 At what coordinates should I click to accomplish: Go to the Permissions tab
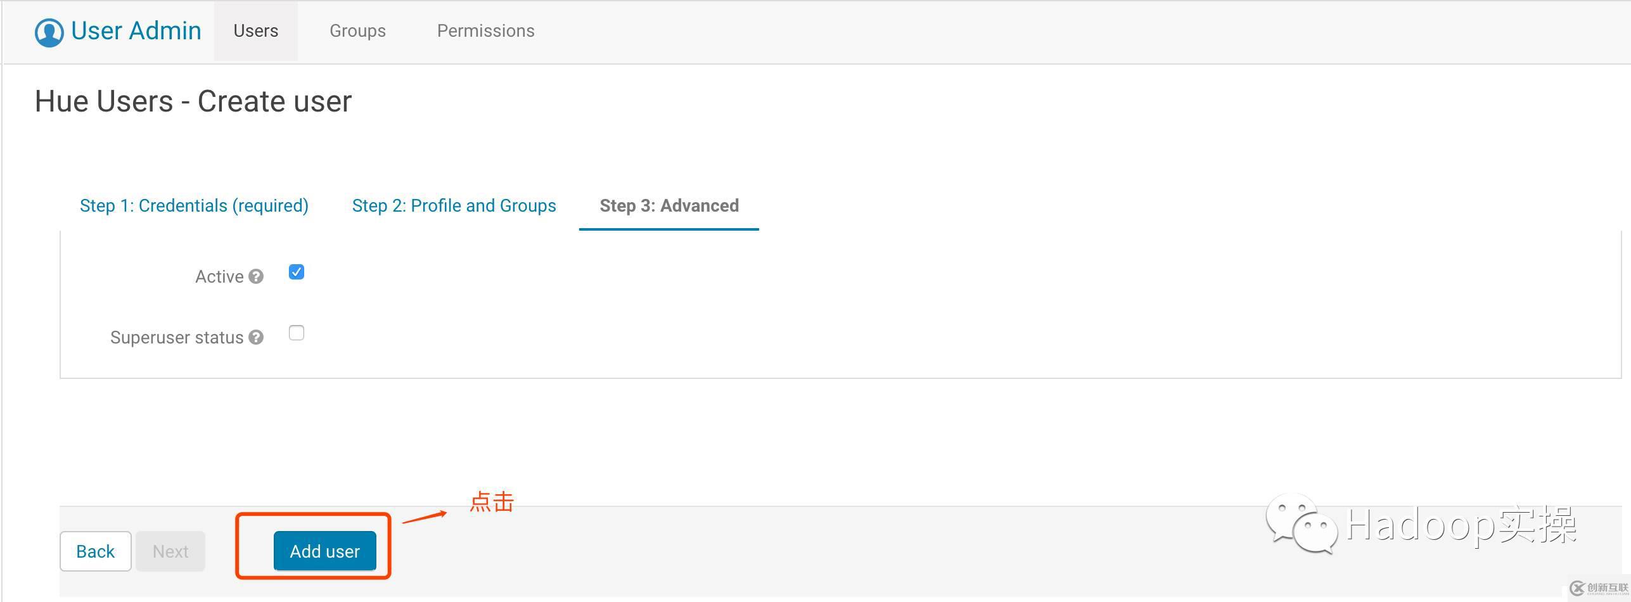tap(486, 31)
